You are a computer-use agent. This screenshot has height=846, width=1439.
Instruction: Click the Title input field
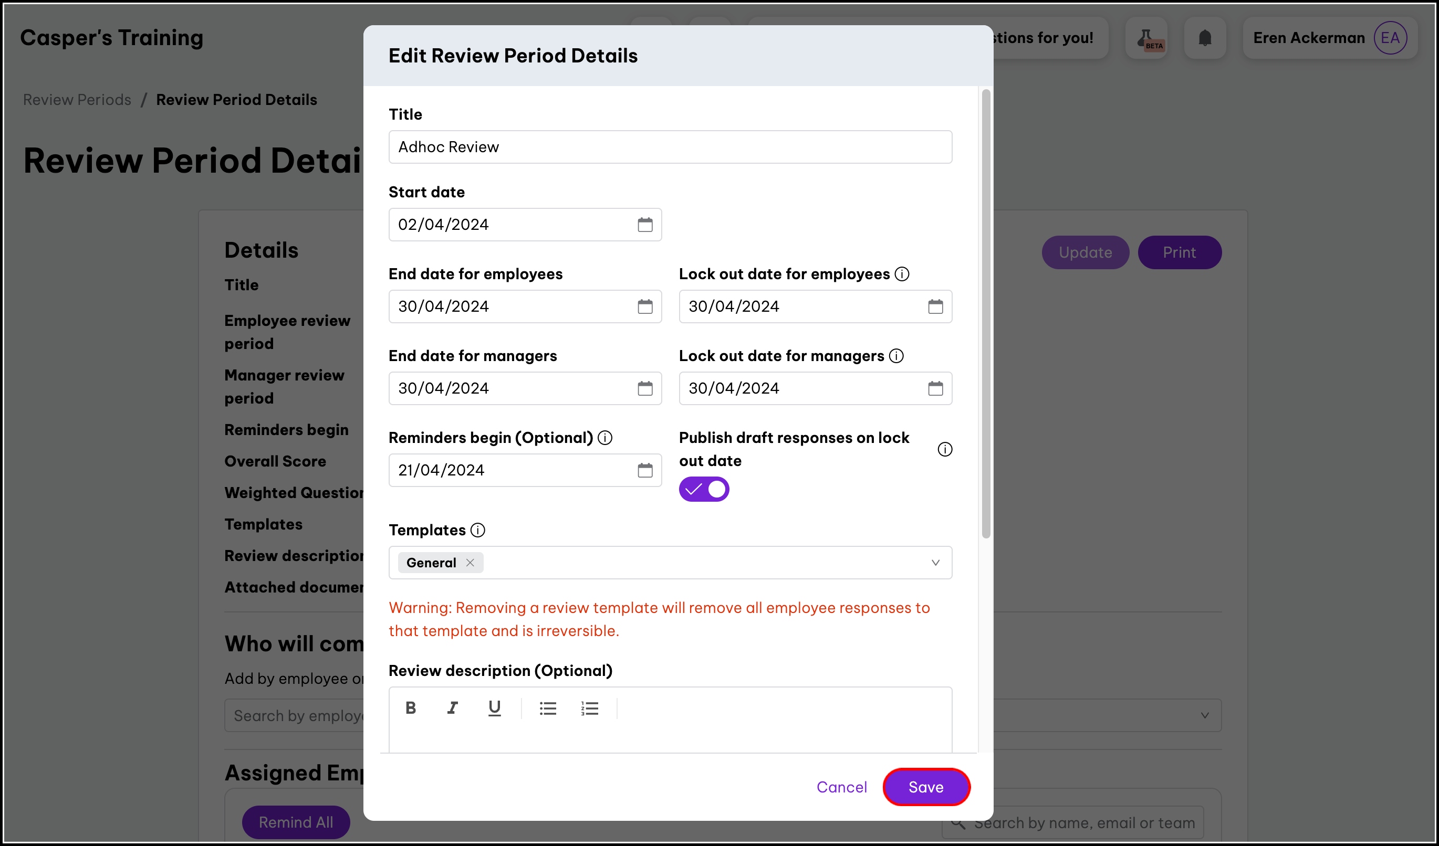point(670,147)
